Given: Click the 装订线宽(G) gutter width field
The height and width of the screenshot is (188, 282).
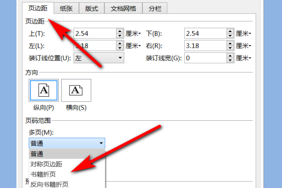Looking at the screenshot, I should coord(204,58).
